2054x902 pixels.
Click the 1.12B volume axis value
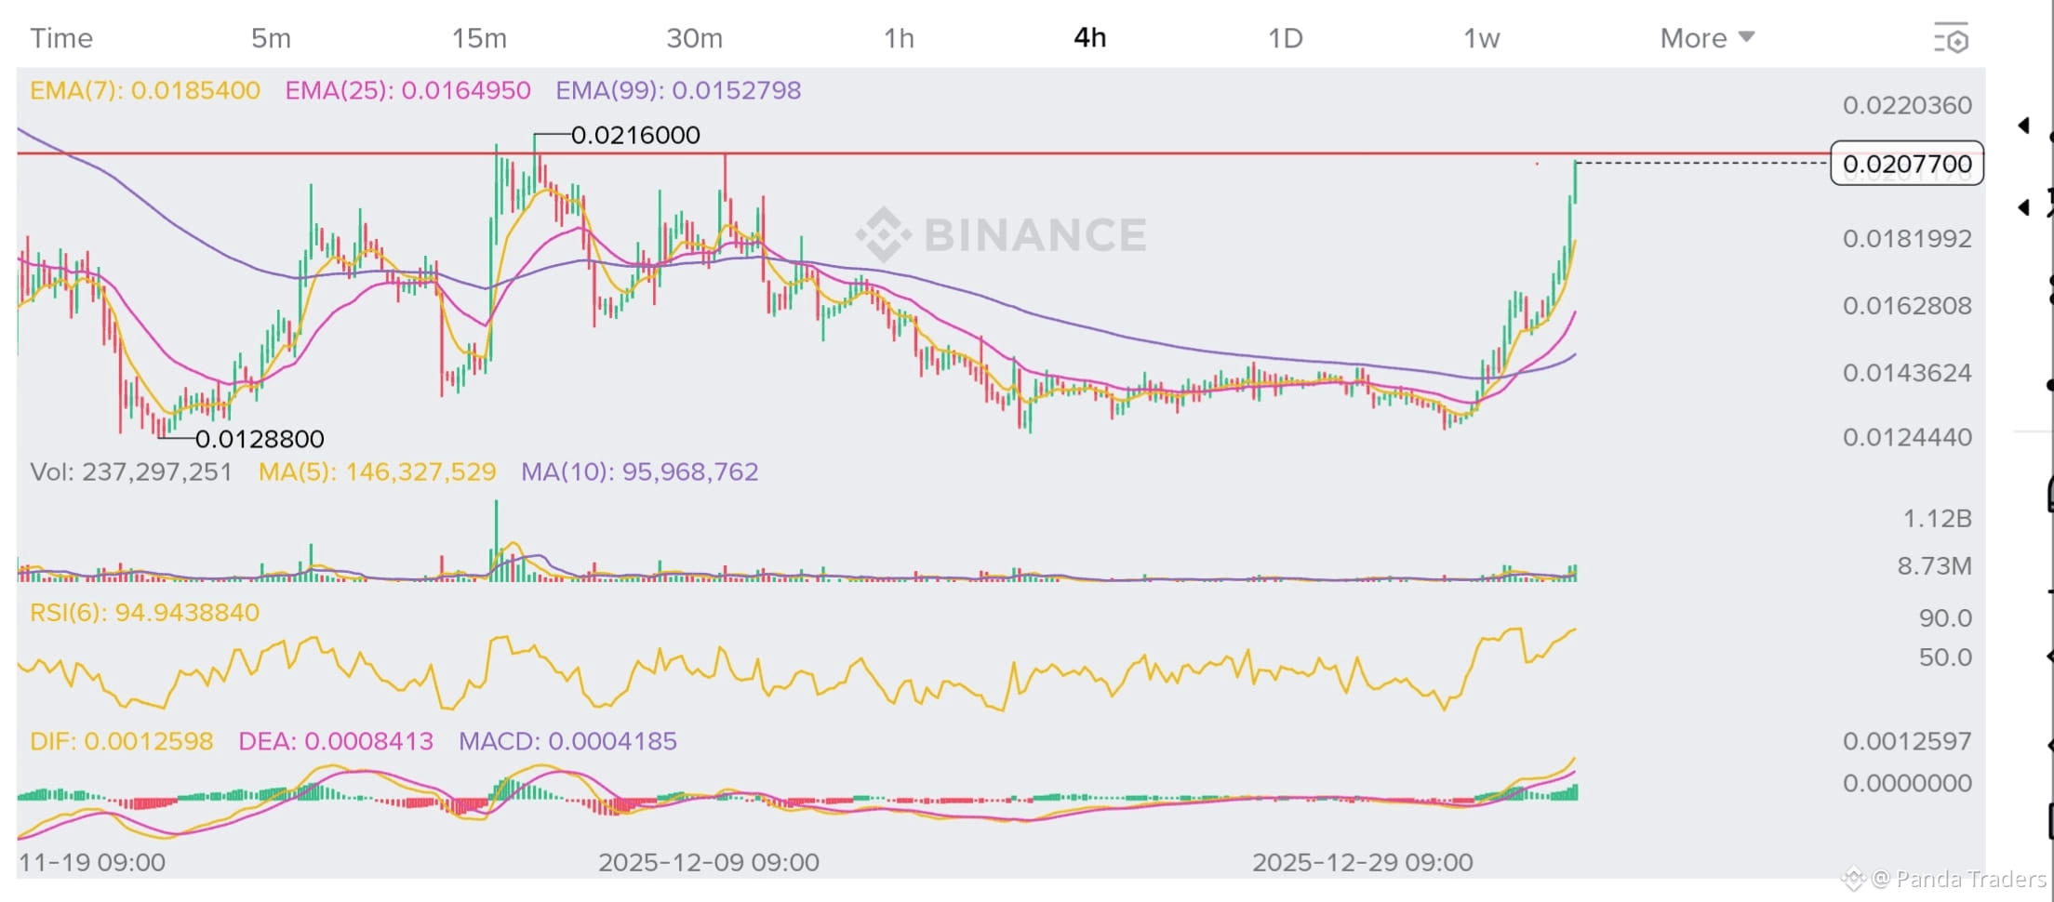click(x=1937, y=518)
